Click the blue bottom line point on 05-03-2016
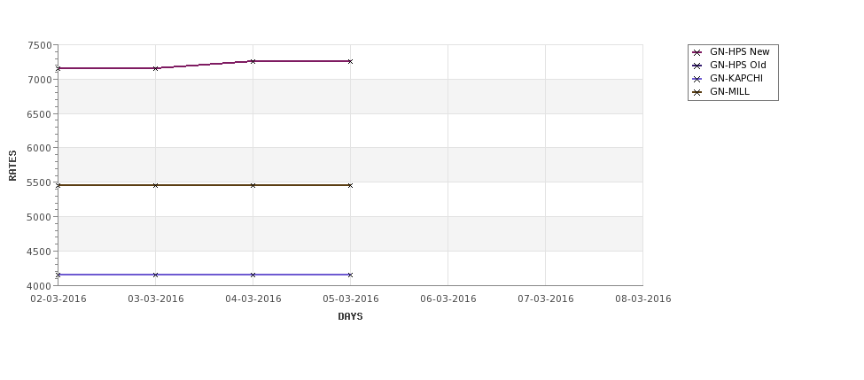 tap(350, 275)
